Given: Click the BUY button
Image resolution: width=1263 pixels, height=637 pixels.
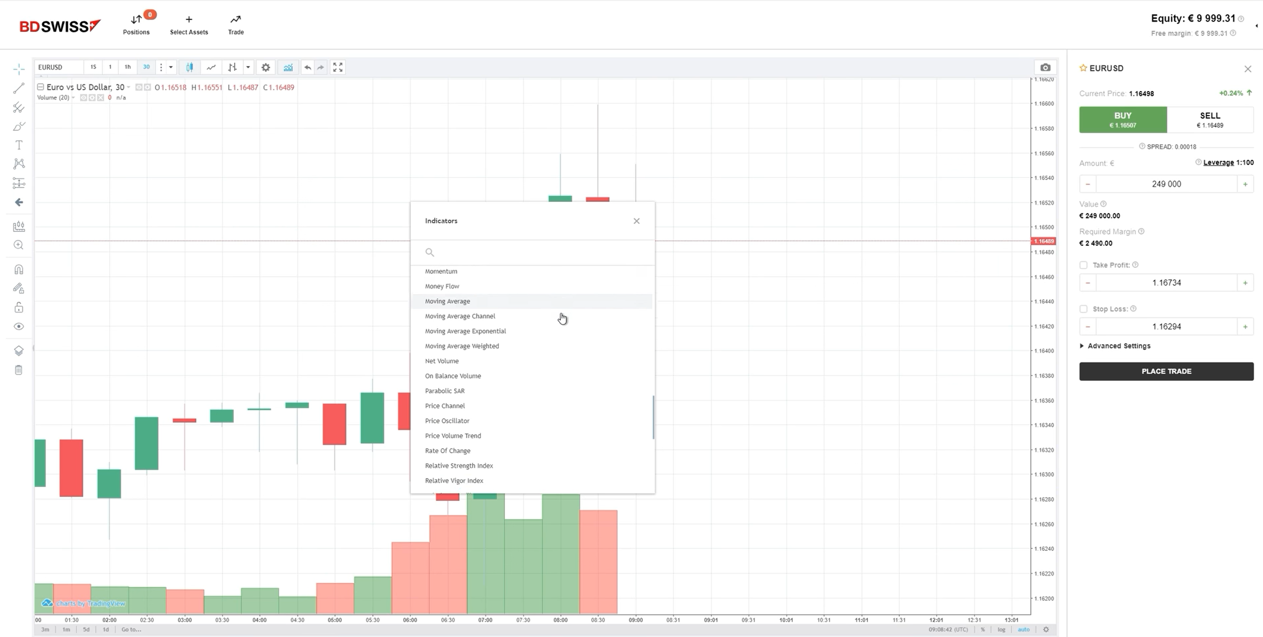Looking at the screenshot, I should 1122,120.
